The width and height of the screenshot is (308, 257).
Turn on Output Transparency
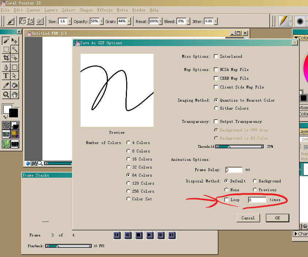point(216,122)
